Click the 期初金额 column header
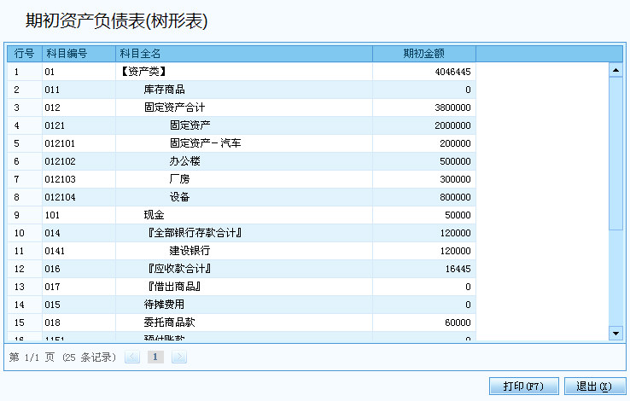630x401 pixels. point(423,54)
